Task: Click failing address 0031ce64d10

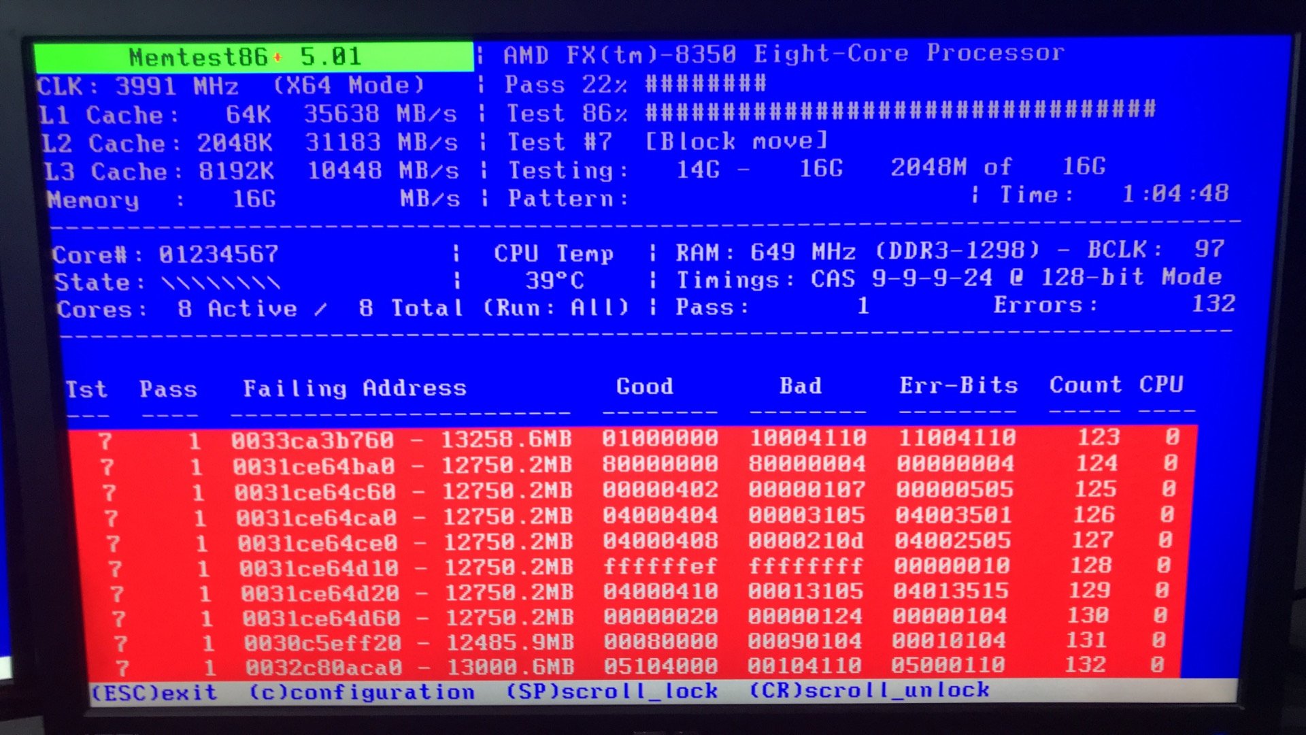Action: 318,568
